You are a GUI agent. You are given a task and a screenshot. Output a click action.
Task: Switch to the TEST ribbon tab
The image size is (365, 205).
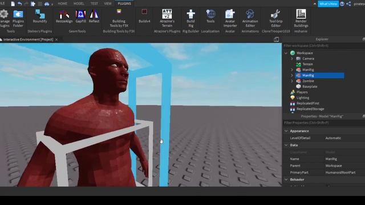[94, 4]
